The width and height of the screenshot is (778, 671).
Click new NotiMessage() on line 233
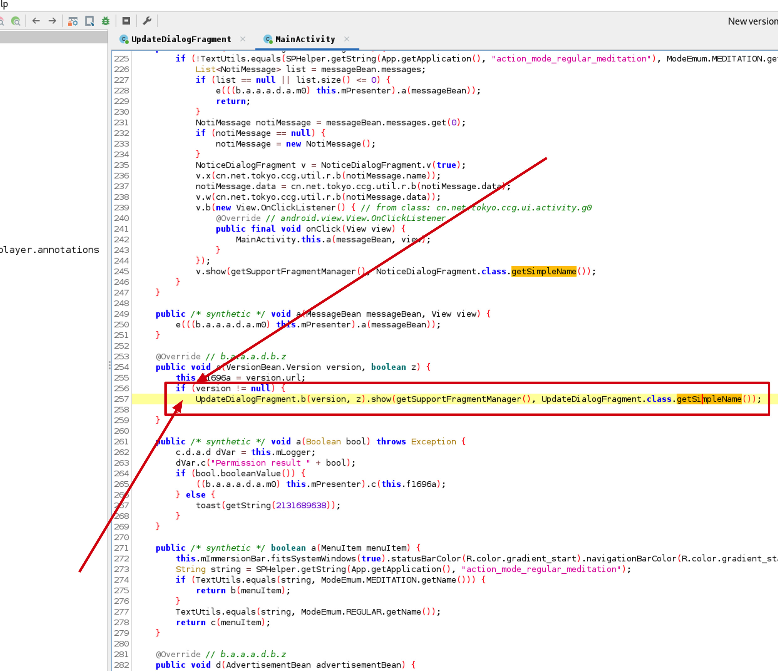tap(329, 144)
